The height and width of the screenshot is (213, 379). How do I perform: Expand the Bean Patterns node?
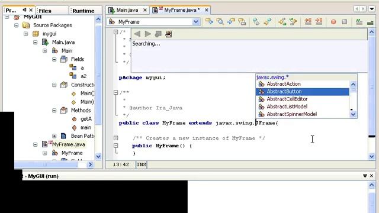[54, 136]
